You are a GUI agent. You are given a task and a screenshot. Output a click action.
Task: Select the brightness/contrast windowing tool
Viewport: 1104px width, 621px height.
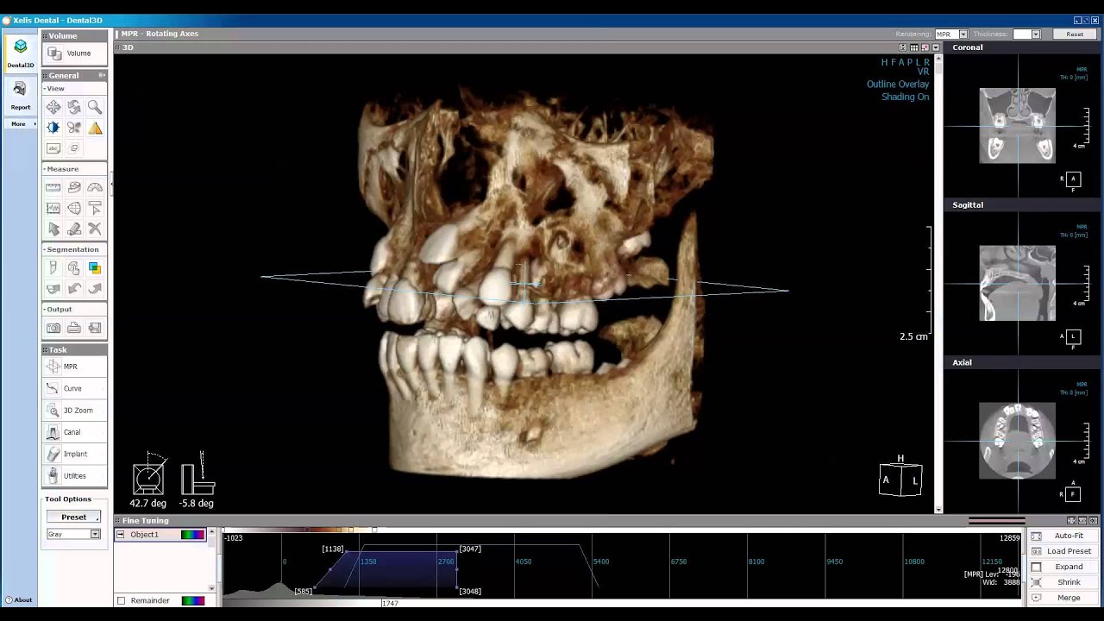click(53, 128)
